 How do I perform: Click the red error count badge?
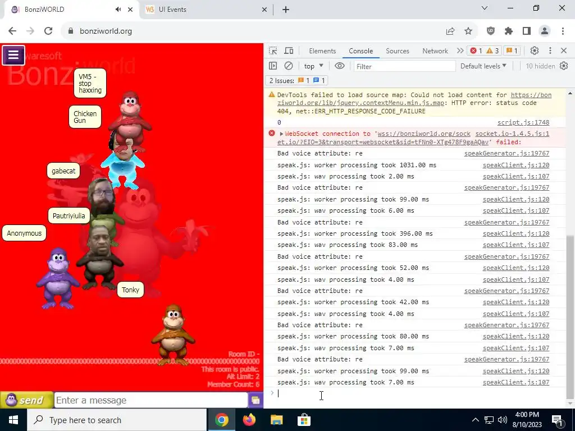[476, 51]
